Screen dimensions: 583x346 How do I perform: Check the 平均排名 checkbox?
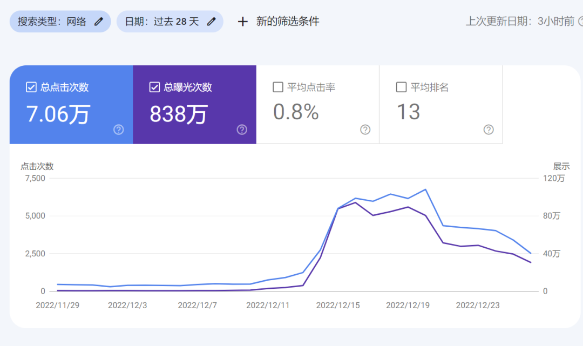click(402, 86)
